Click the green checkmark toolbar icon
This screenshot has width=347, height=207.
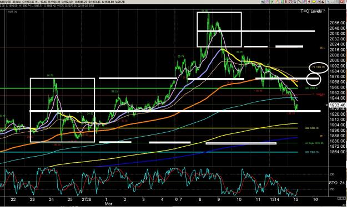(x=271, y=2)
